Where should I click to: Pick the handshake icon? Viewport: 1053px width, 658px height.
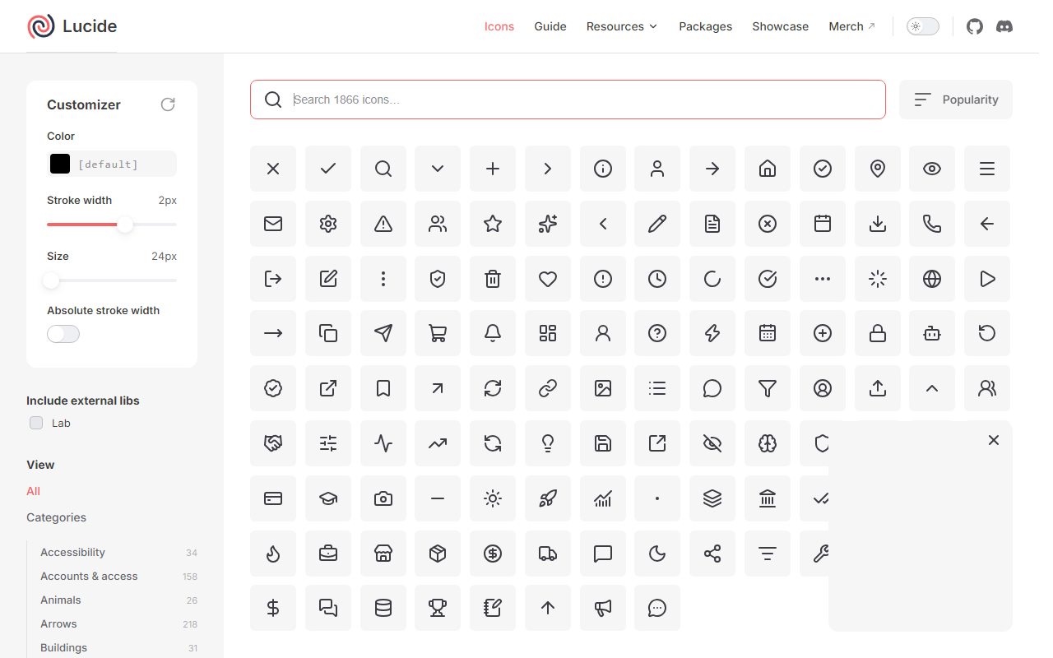[x=273, y=443]
